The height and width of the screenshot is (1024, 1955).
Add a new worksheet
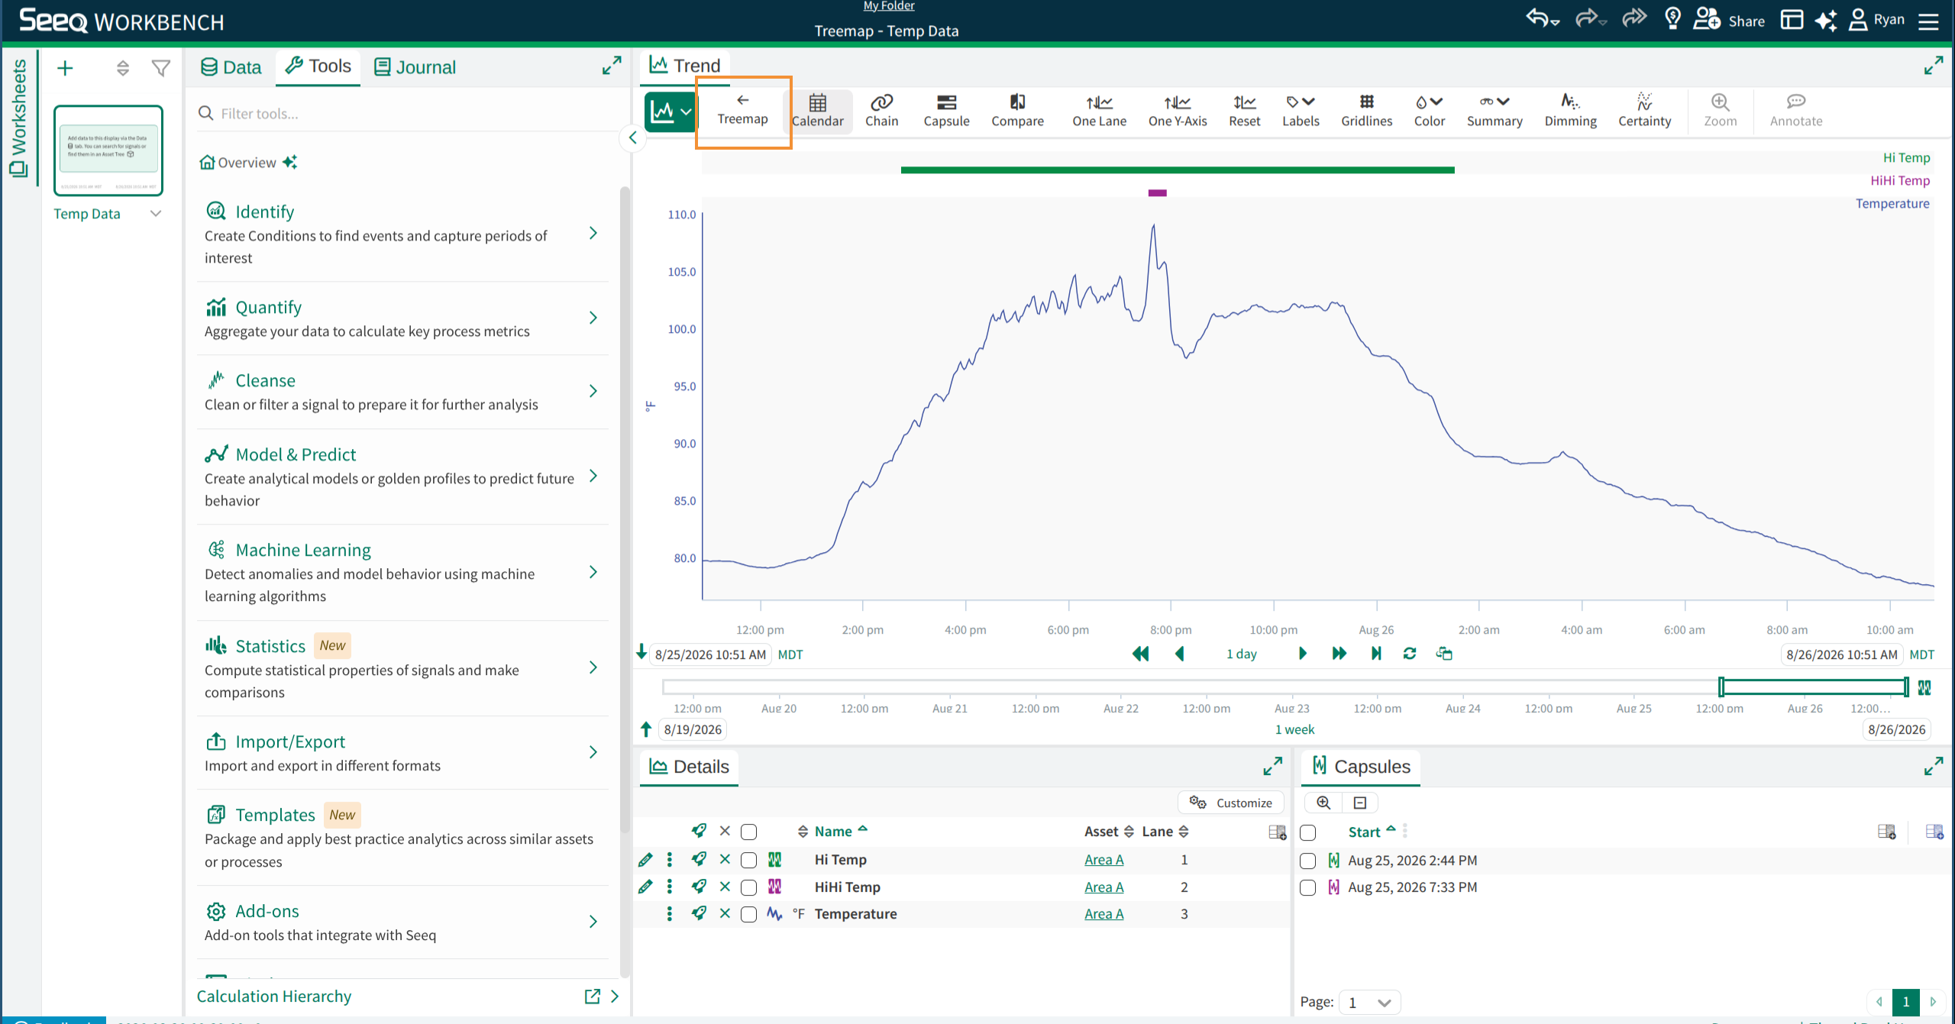[x=65, y=68]
